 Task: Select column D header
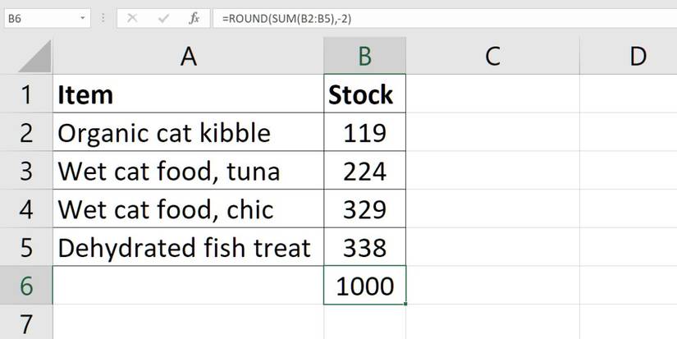pos(637,56)
